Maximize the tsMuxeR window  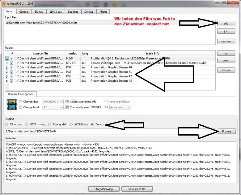(224, 2)
